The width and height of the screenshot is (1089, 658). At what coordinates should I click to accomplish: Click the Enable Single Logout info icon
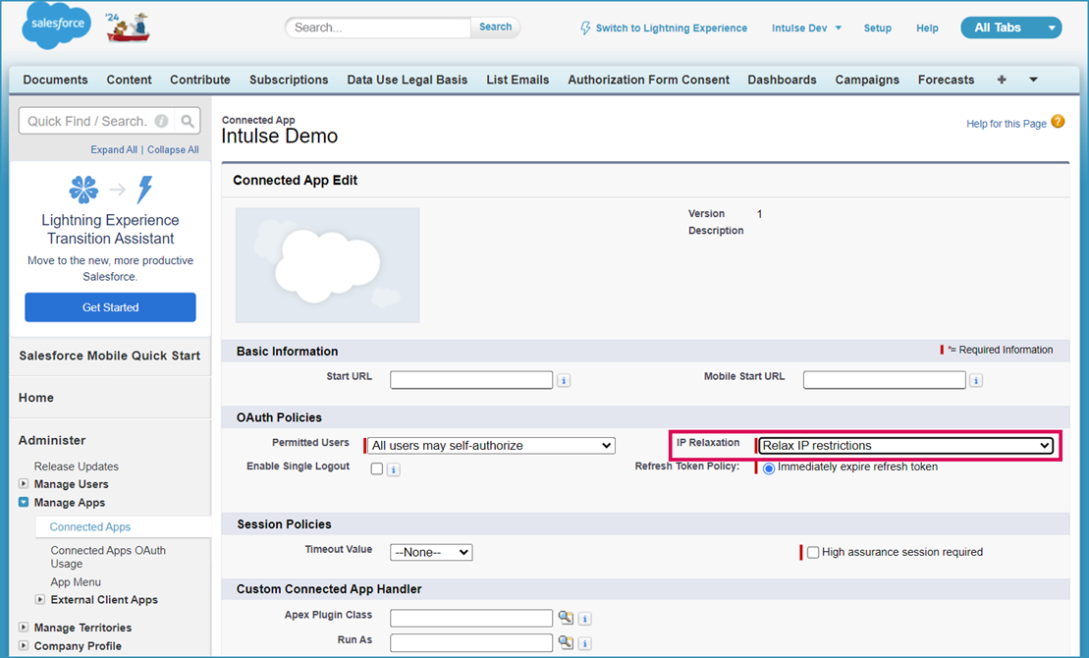tap(393, 469)
